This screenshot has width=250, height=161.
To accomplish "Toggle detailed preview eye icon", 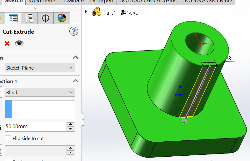I will tap(19, 43).
